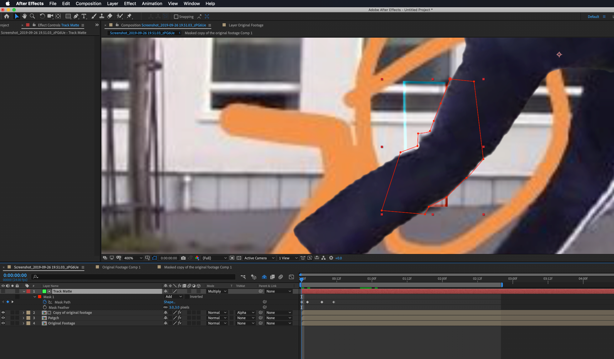
Task: Click the Shape... link for Mask Path
Action: [170, 302]
